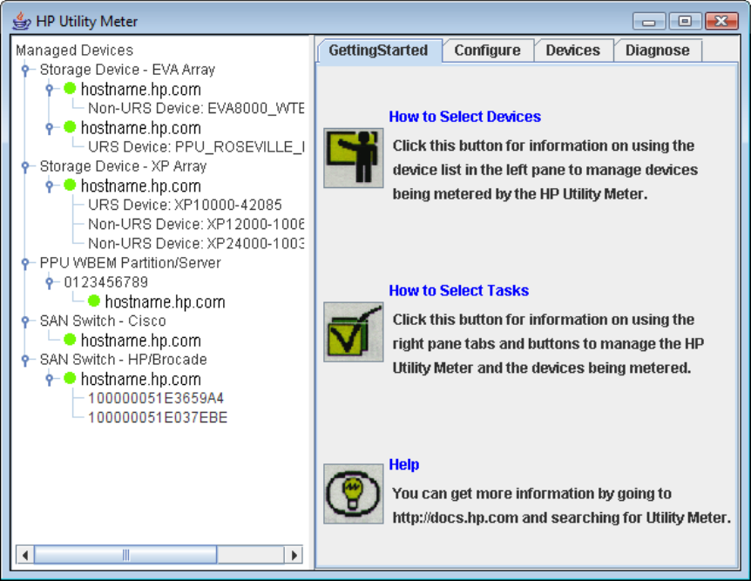This screenshot has height=581, width=751.
Task: Select the 'Storage Device - XP Array' label
Action: pyautogui.click(x=123, y=166)
